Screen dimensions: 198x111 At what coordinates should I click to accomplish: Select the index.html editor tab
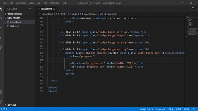tap(46, 9)
